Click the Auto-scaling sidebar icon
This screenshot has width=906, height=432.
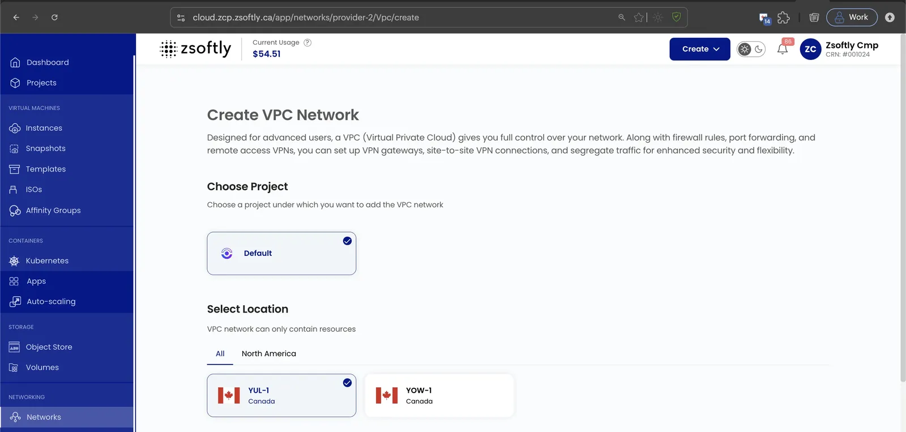tap(15, 302)
